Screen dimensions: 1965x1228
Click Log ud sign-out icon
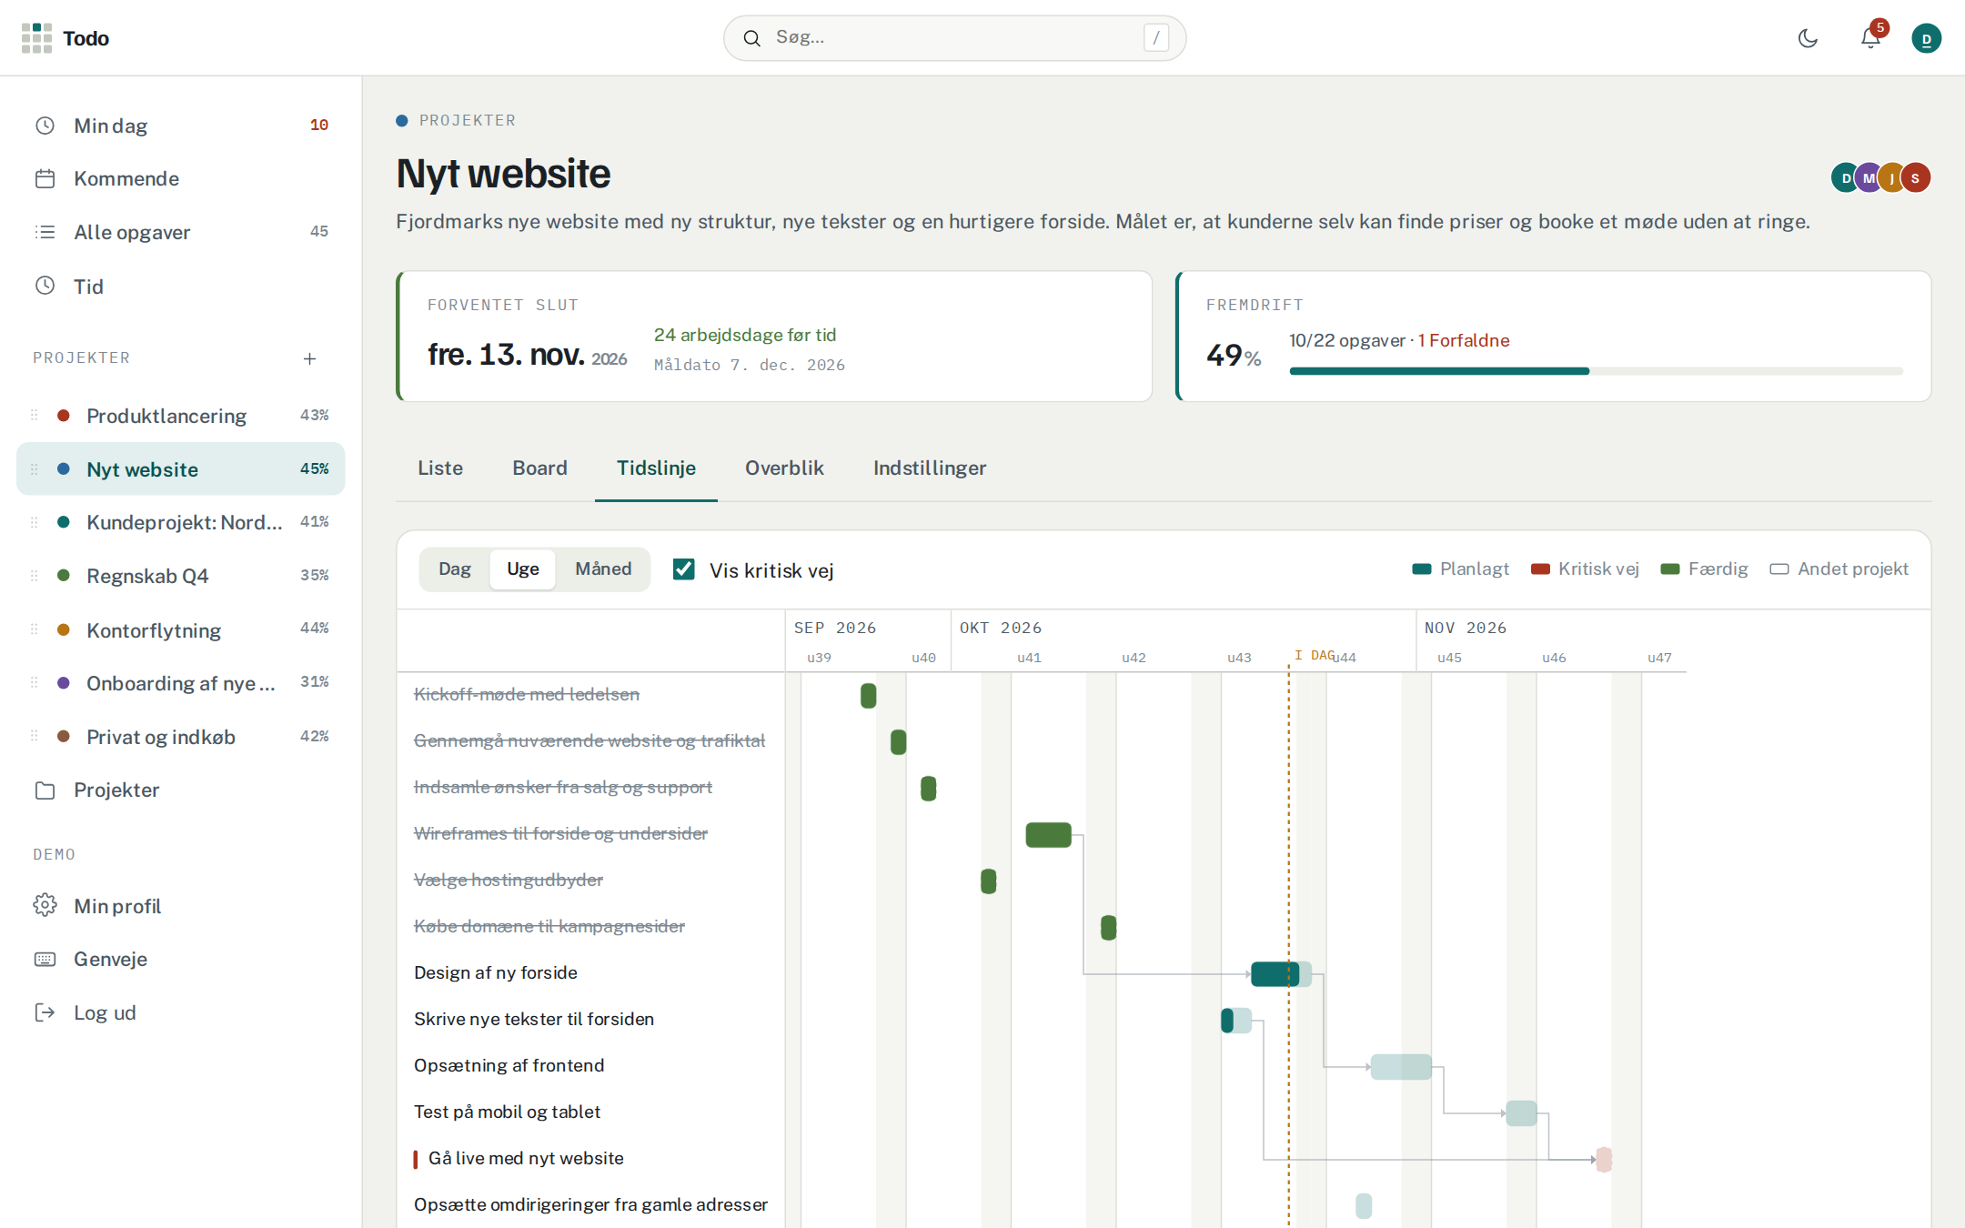[x=45, y=1012]
